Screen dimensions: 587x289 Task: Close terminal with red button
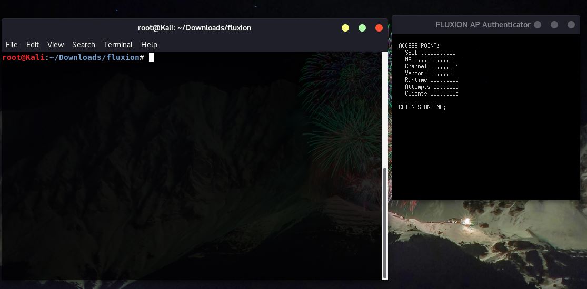(x=379, y=28)
